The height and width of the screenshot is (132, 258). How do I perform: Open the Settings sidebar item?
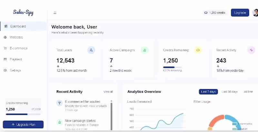tap(24, 70)
